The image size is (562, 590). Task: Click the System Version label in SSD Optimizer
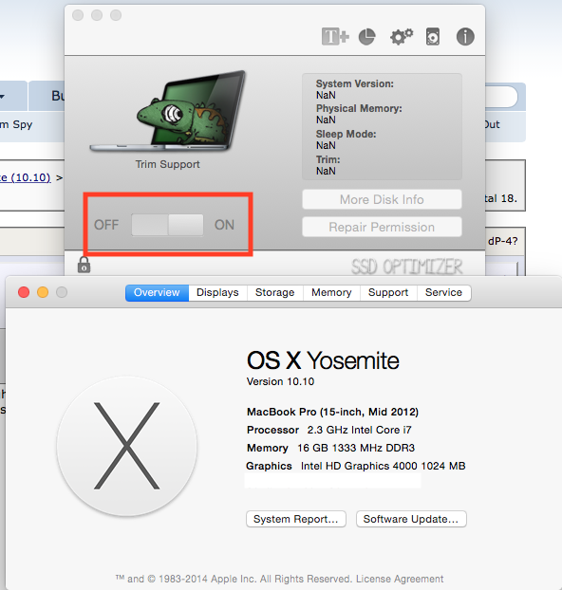(354, 83)
